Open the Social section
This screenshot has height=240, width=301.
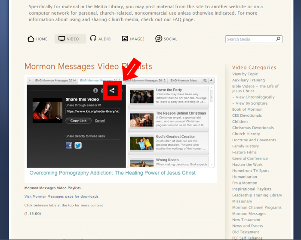[166, 39]
